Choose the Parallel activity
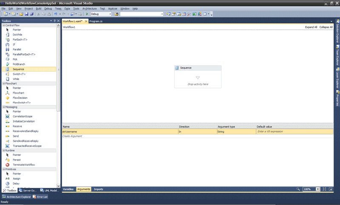Screen dimensions: 340x205 [x=17, y=50]
